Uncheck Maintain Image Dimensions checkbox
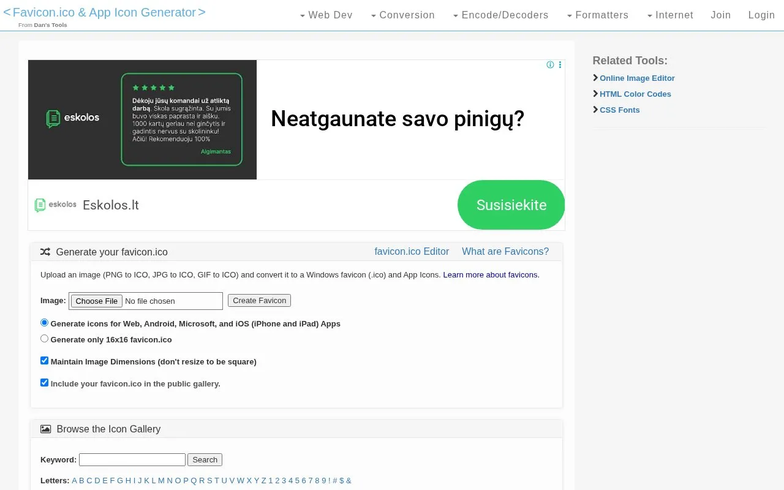The height and width of the screenshot is (490, 784). [x=44, y=361]
